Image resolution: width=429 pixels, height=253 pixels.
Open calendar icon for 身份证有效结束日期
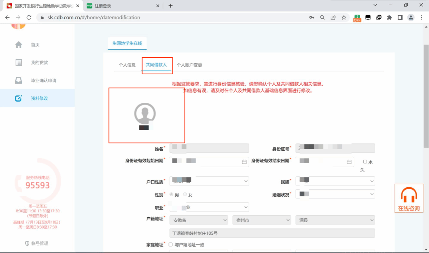[x=349, y=162]
